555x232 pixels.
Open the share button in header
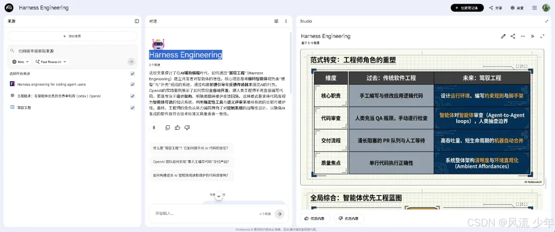tap(495, 8)
